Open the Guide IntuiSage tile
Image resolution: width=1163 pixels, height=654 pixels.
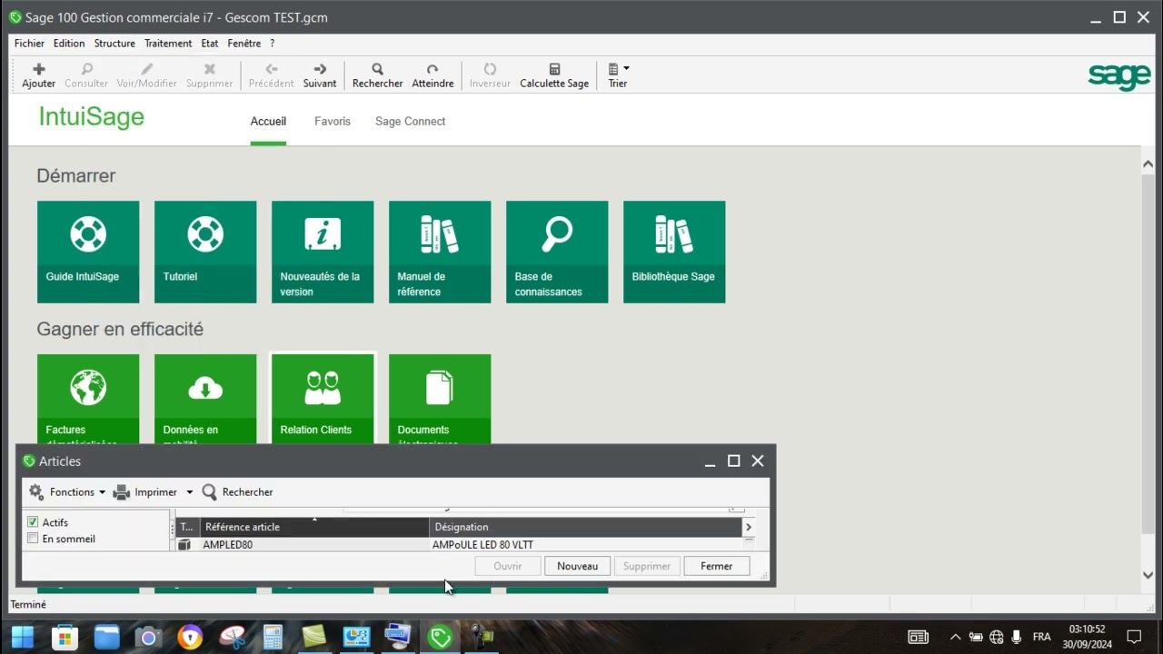click(88, 252)
